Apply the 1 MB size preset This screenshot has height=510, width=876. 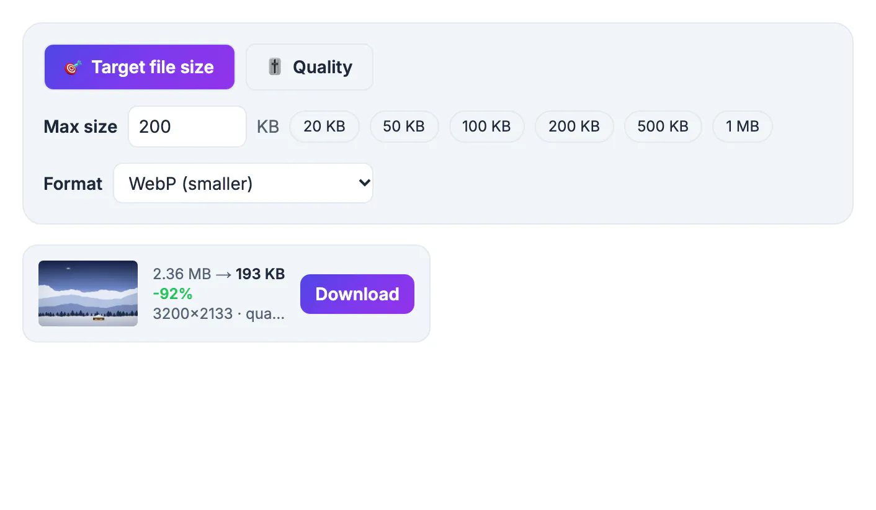click(743, 127)
